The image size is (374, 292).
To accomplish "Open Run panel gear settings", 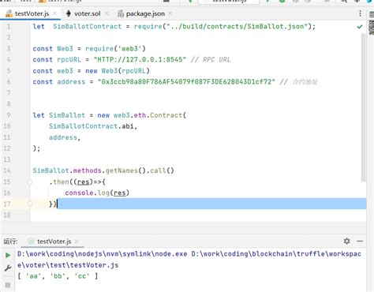I will 347,241.
